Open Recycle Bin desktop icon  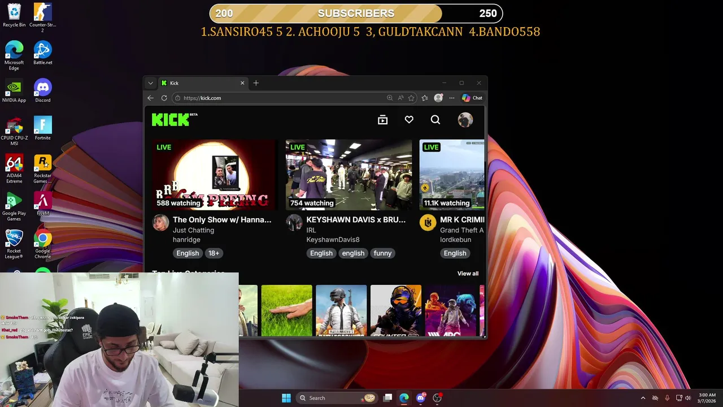[14, 15]
